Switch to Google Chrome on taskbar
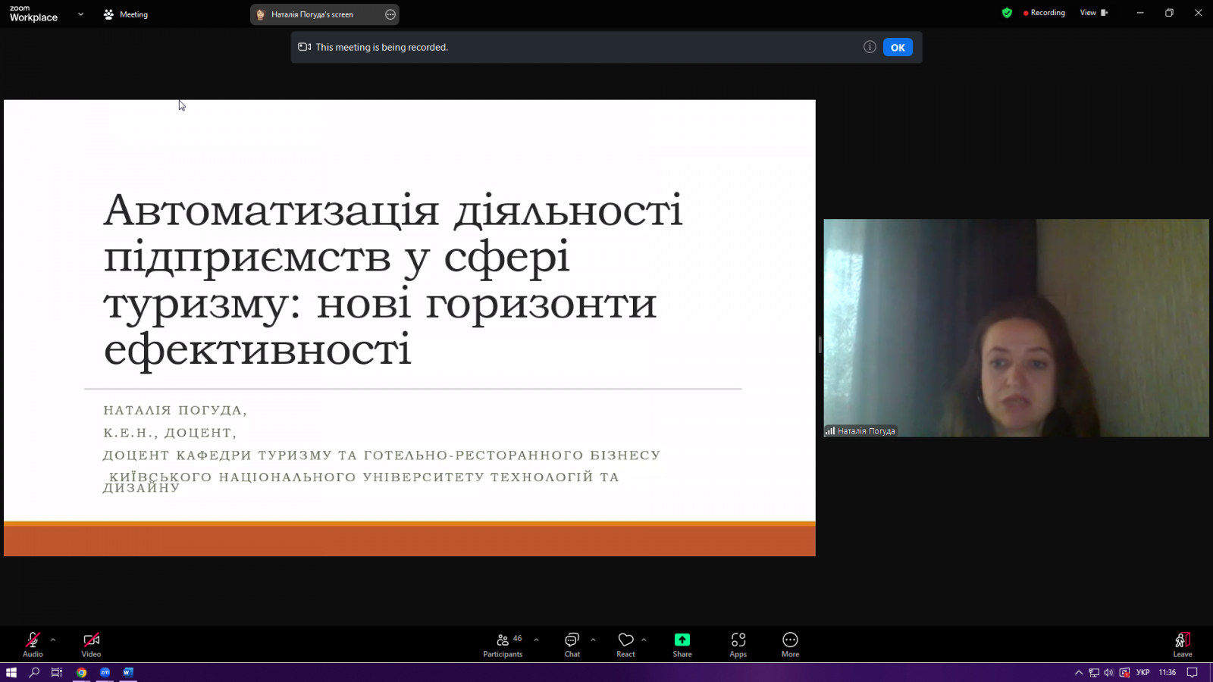The height and width of the screenshot is (682, 1213). (82, 672)
